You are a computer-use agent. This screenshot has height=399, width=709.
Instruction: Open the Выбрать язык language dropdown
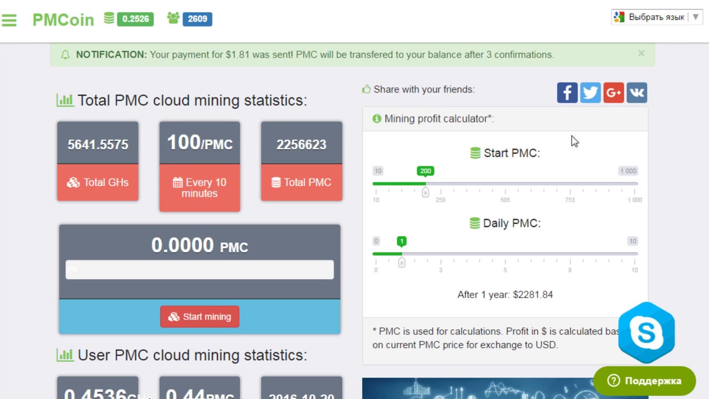point(657,17)
